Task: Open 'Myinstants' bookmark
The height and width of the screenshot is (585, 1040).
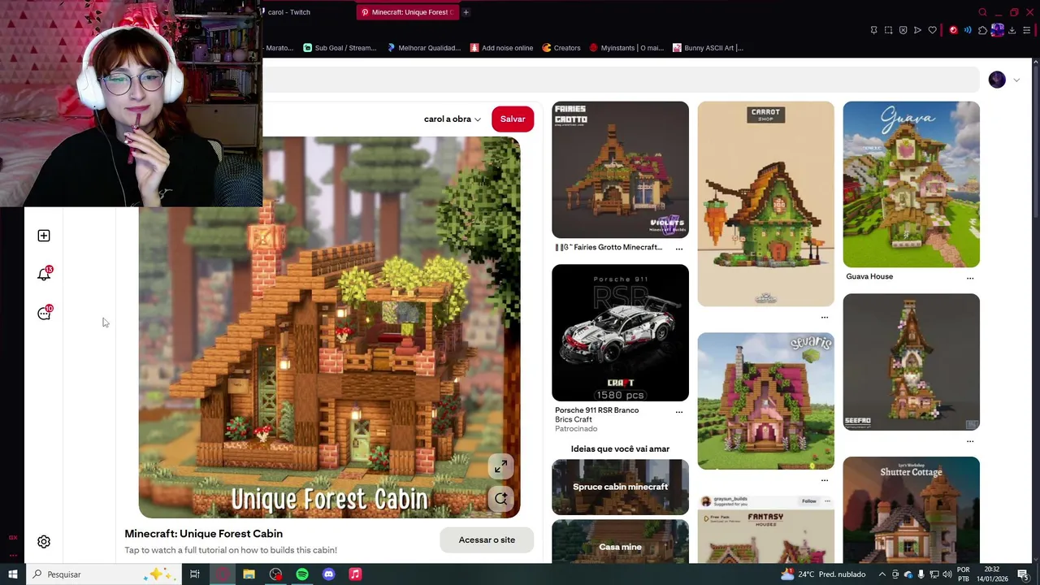Action: point(627,48)
